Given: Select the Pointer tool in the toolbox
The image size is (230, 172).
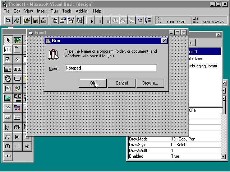Looking at the screenshot, I should [x=8, y=40].
